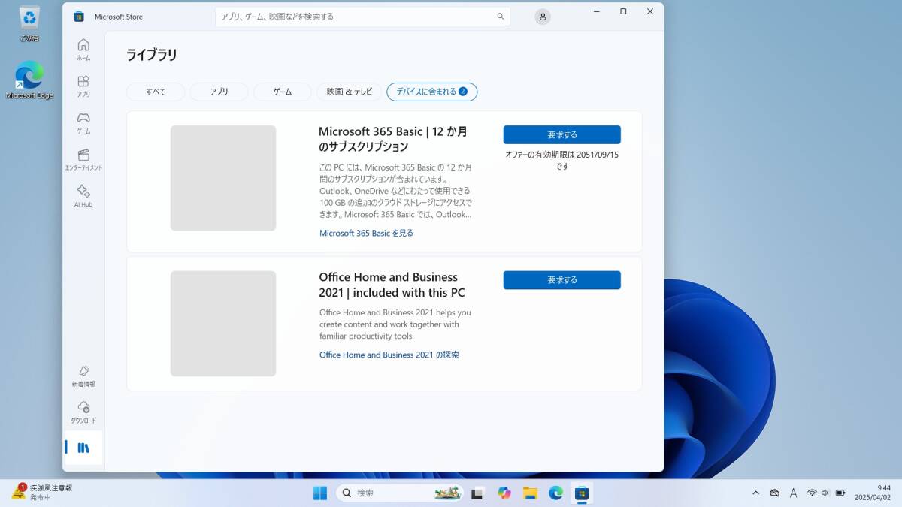Viewport: 902px width, 507px height.
Task: Select the 映画 & テレビ filter tab
Action: pos(349,92)
